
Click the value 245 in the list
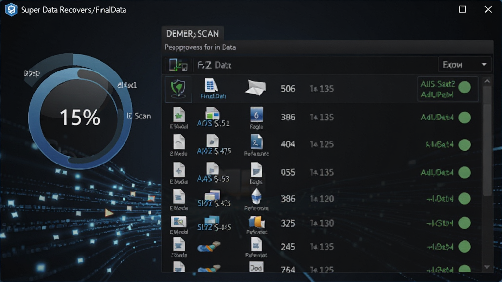pyautogui.click(x=288, y=247)
